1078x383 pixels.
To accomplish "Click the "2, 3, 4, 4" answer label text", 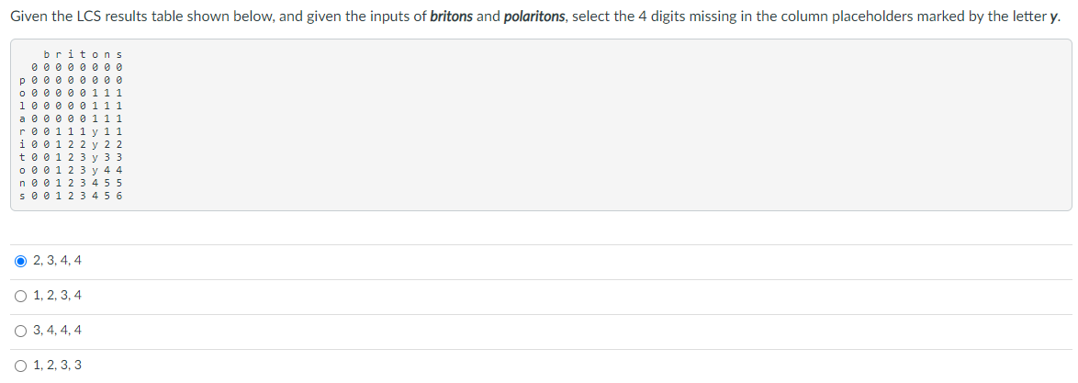I will point(57,261).
